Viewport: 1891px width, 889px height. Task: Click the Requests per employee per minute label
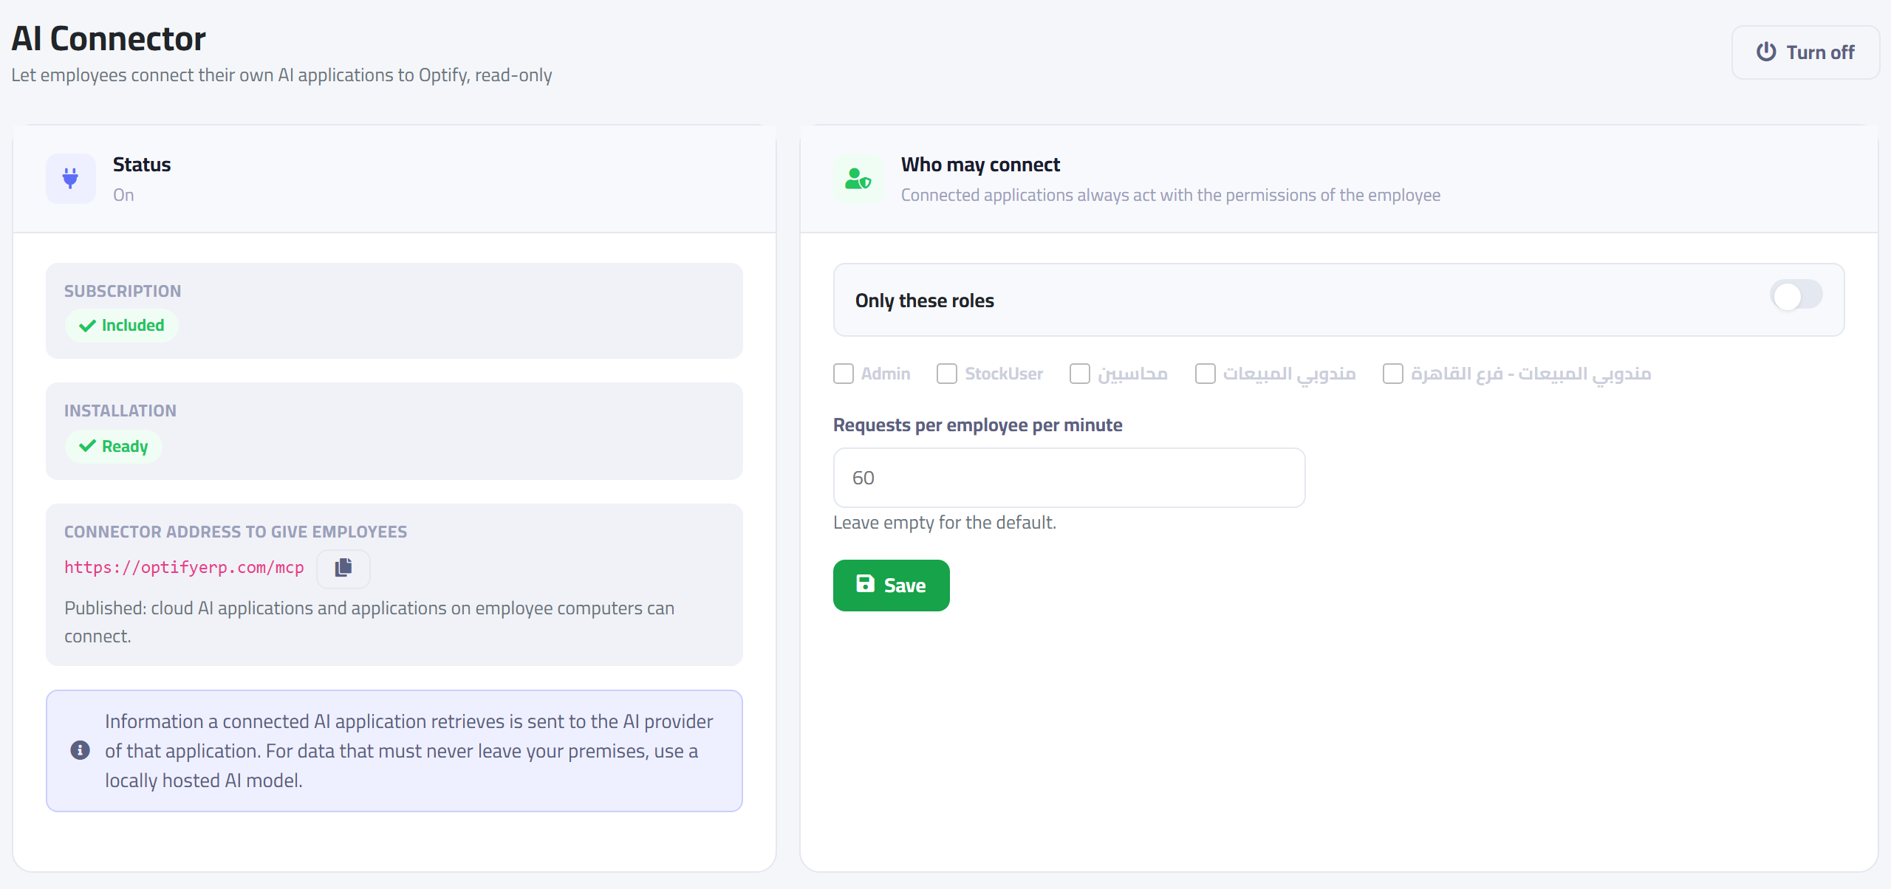coord(978,425)
